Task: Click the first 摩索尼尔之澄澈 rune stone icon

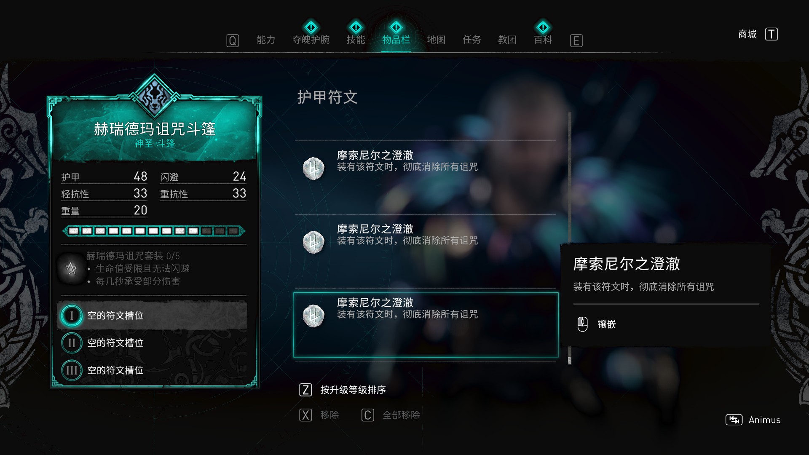Action: click(x=313, y=168)
